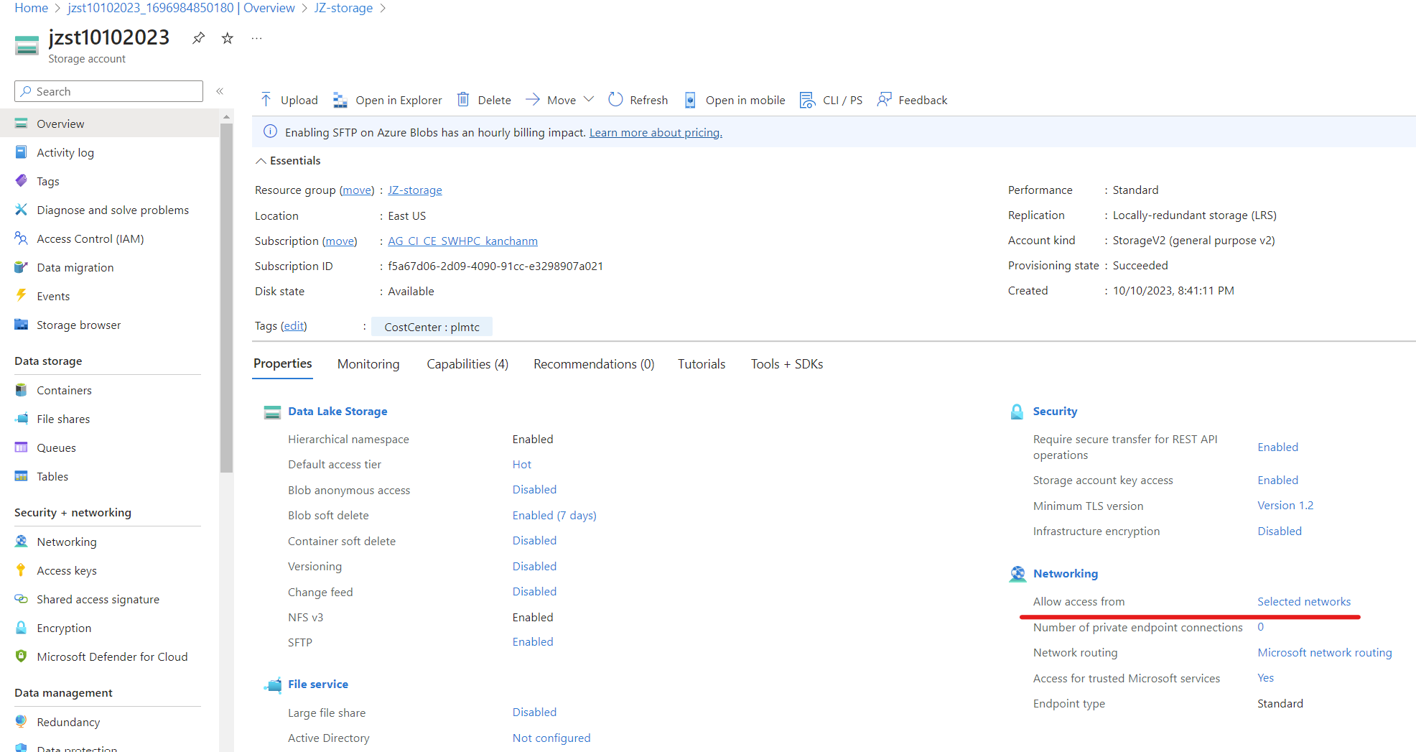This screenshot has height=752, width=1416.
Task: Open the more options ellipsis menu
Action: click(256, 38)
